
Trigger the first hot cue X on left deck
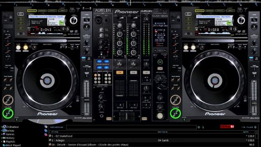(x=8, y=37)
